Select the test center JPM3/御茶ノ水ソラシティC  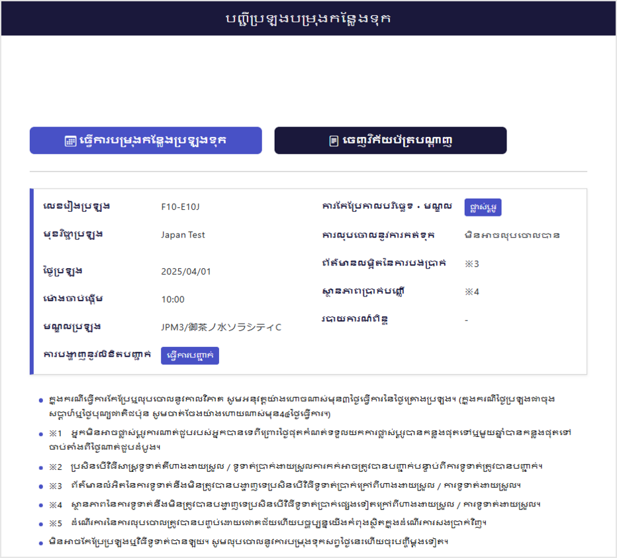221,328
